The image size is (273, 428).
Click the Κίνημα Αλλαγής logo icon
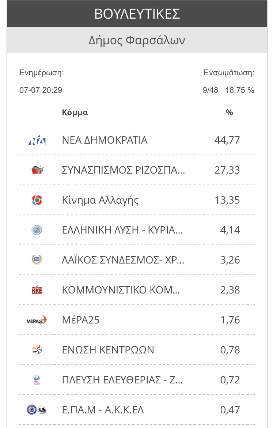[x=37, y=200]
